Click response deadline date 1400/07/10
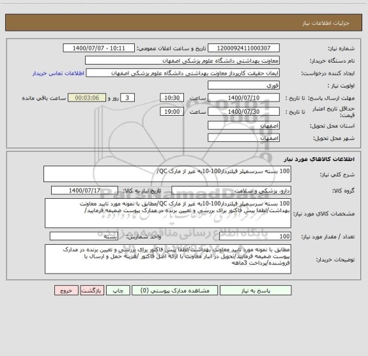The height and width of the screenshot is (356, 368). (x=243, y=98)
